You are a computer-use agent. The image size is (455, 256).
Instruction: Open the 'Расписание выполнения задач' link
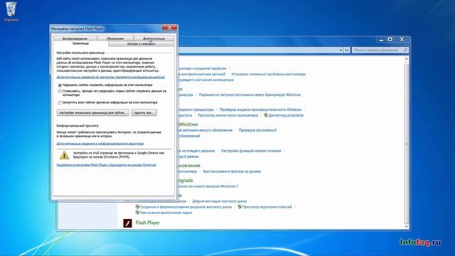pyautogui.click(x=166, y=213)
